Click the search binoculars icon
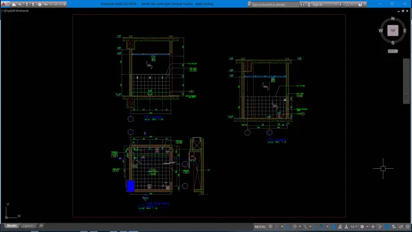The width and height of the screenshot is (412, 232). point(303,5)
